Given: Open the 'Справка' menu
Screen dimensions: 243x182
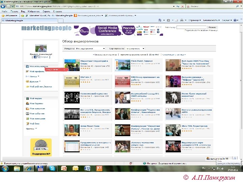Looking at the screenshot, I should [57, 11].
